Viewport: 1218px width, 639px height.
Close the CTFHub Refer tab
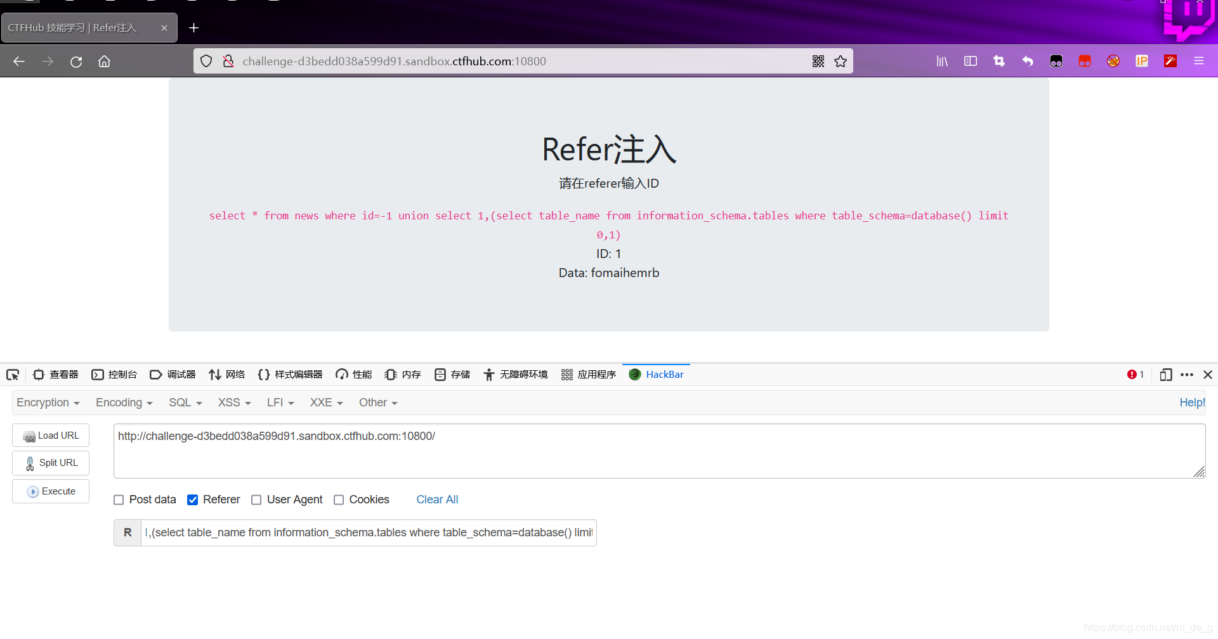click(164, 28)
